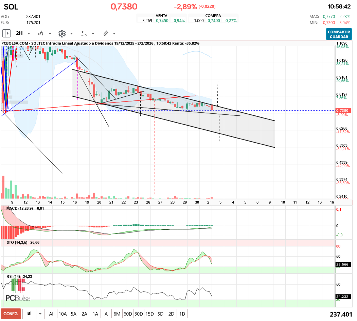This screenshot has width=357, height=321.
Task: Click the MACD (12,26,9) indicator label
Action: [x=20, y=209]
